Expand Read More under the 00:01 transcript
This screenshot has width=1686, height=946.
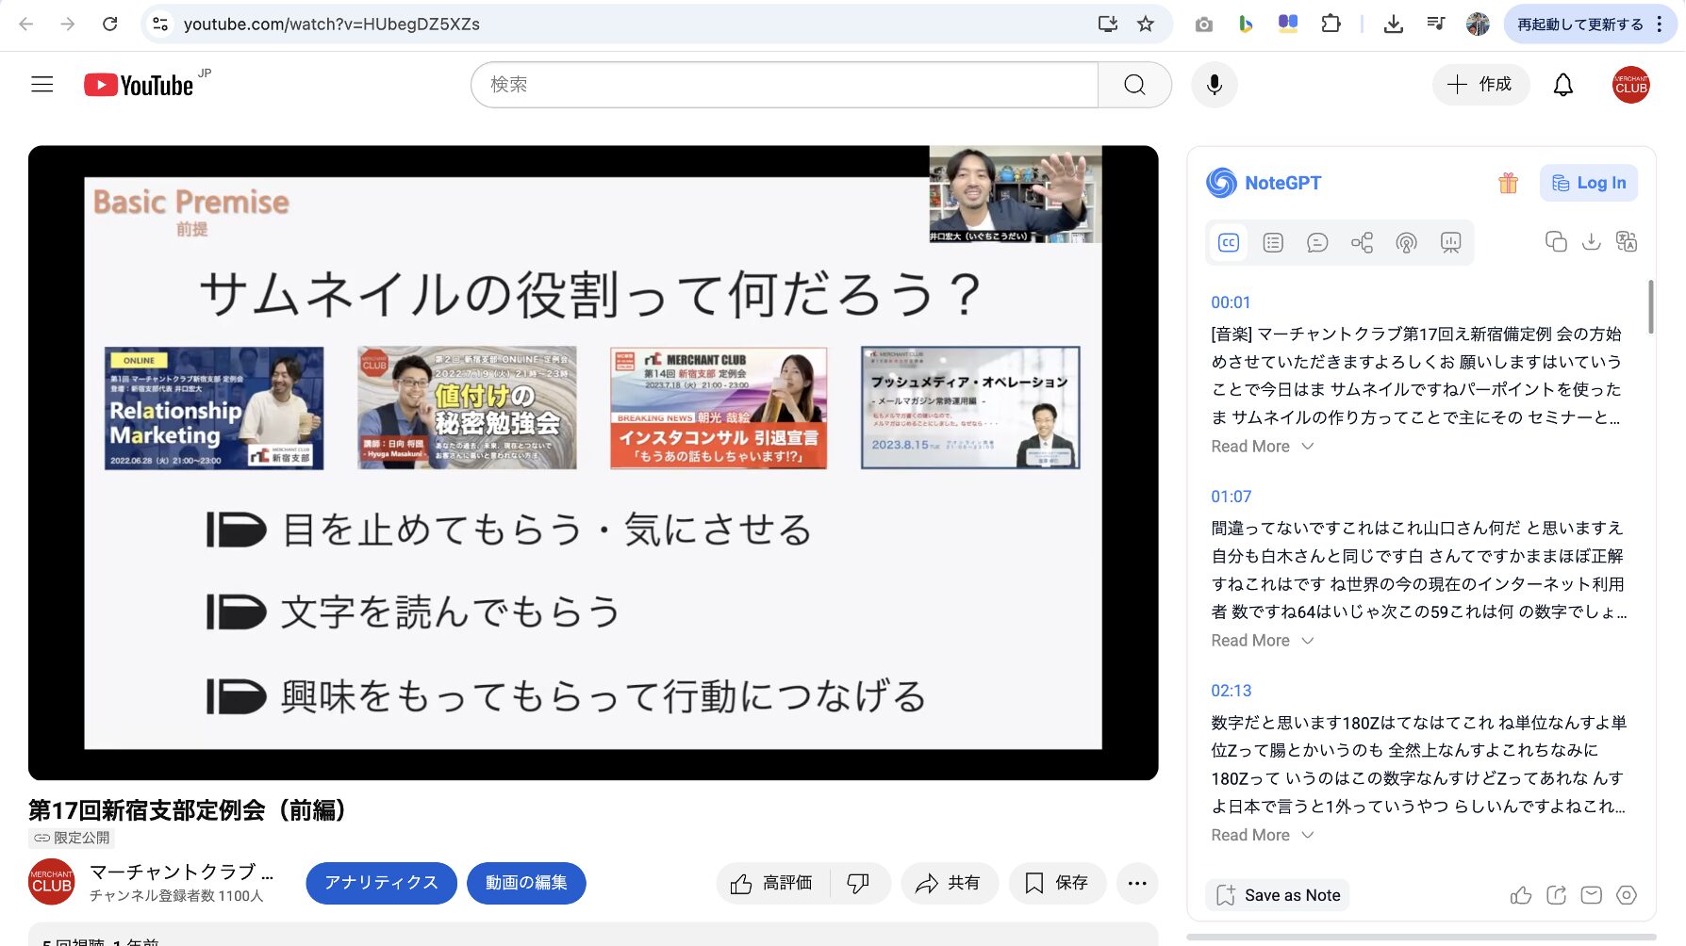pos(1262,447)
